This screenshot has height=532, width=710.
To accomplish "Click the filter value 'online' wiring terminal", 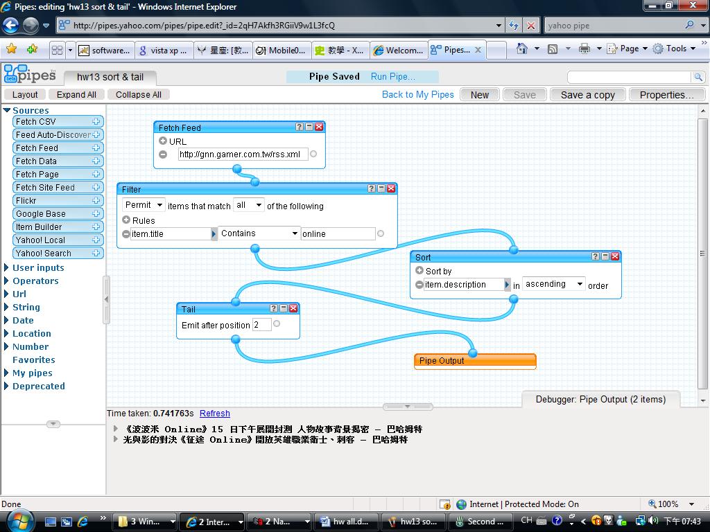I will pyautogui.click(x=381, y=233).
